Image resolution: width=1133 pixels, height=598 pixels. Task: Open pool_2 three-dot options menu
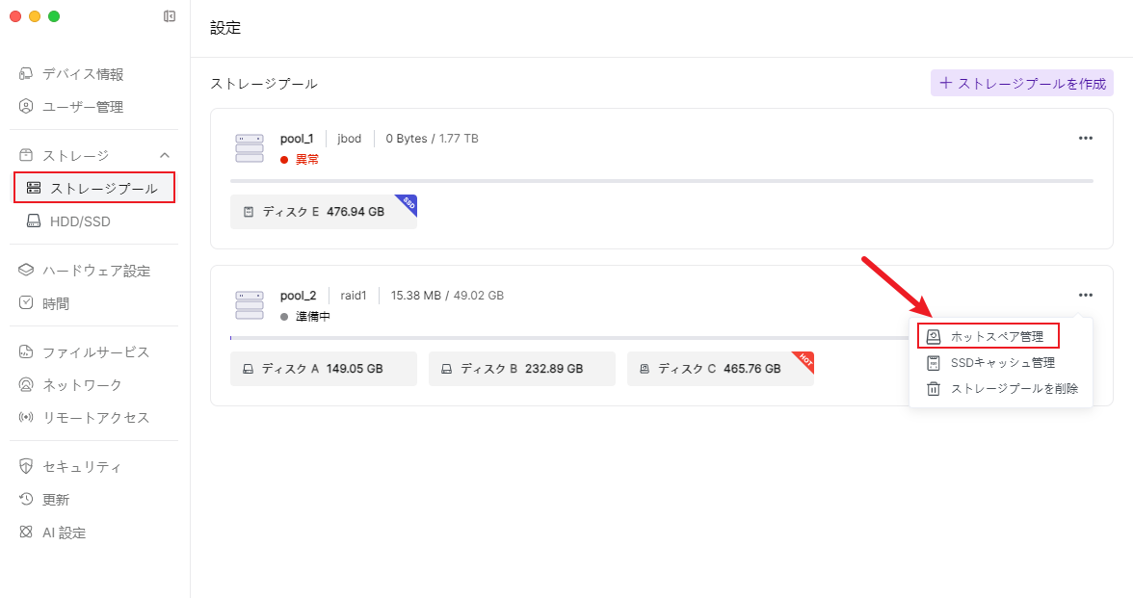(1086, 295)
